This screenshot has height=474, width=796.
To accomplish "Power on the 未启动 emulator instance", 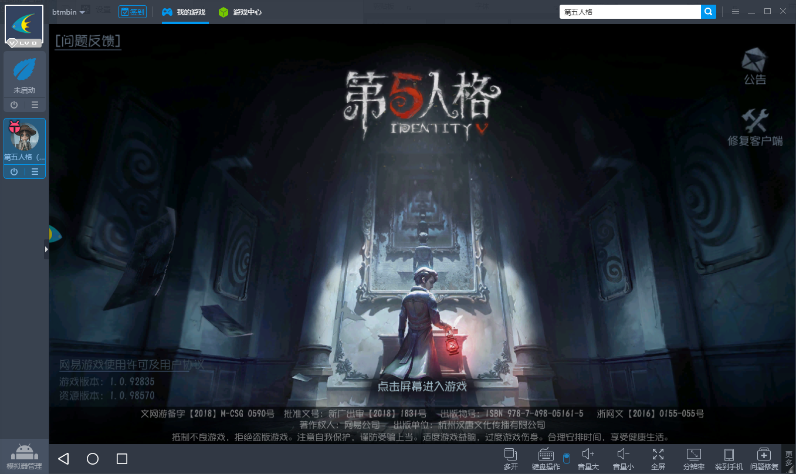I will point(14,105).
